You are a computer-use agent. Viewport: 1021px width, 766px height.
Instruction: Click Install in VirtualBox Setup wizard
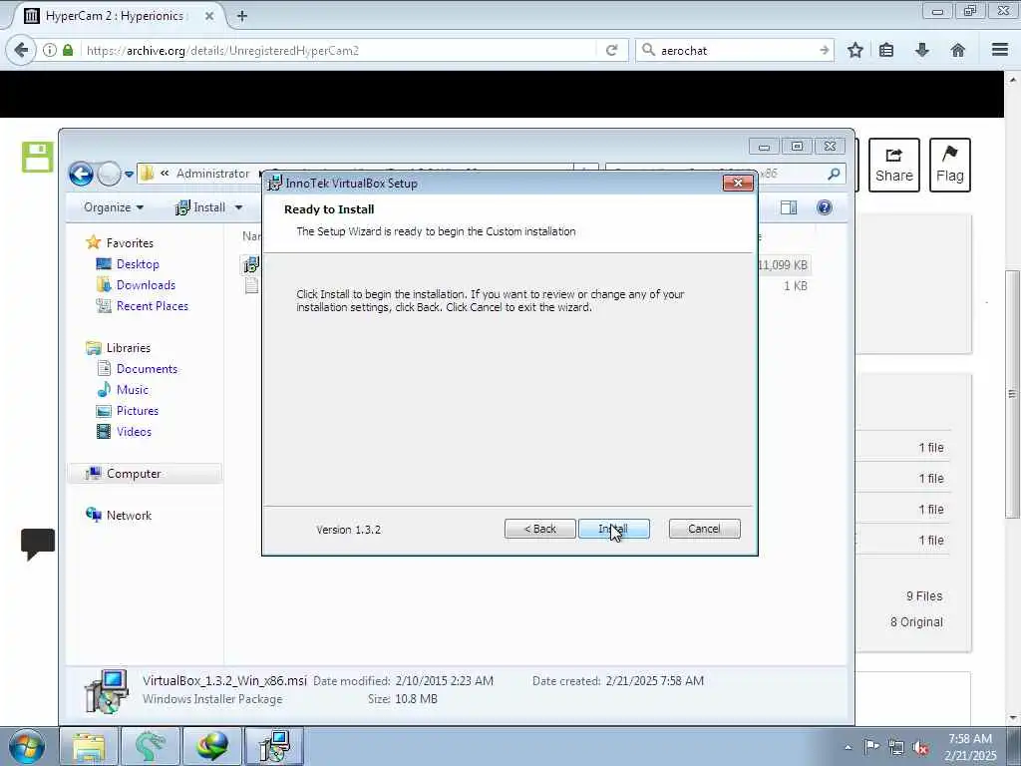coord(613,529)
